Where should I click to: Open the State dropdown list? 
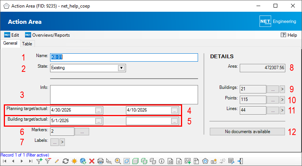click(121, 68)
